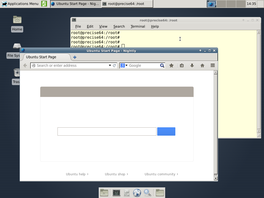The image size is (264, 198).
Task: Click the magnifier in Google search box
Action: coord(162,65)
